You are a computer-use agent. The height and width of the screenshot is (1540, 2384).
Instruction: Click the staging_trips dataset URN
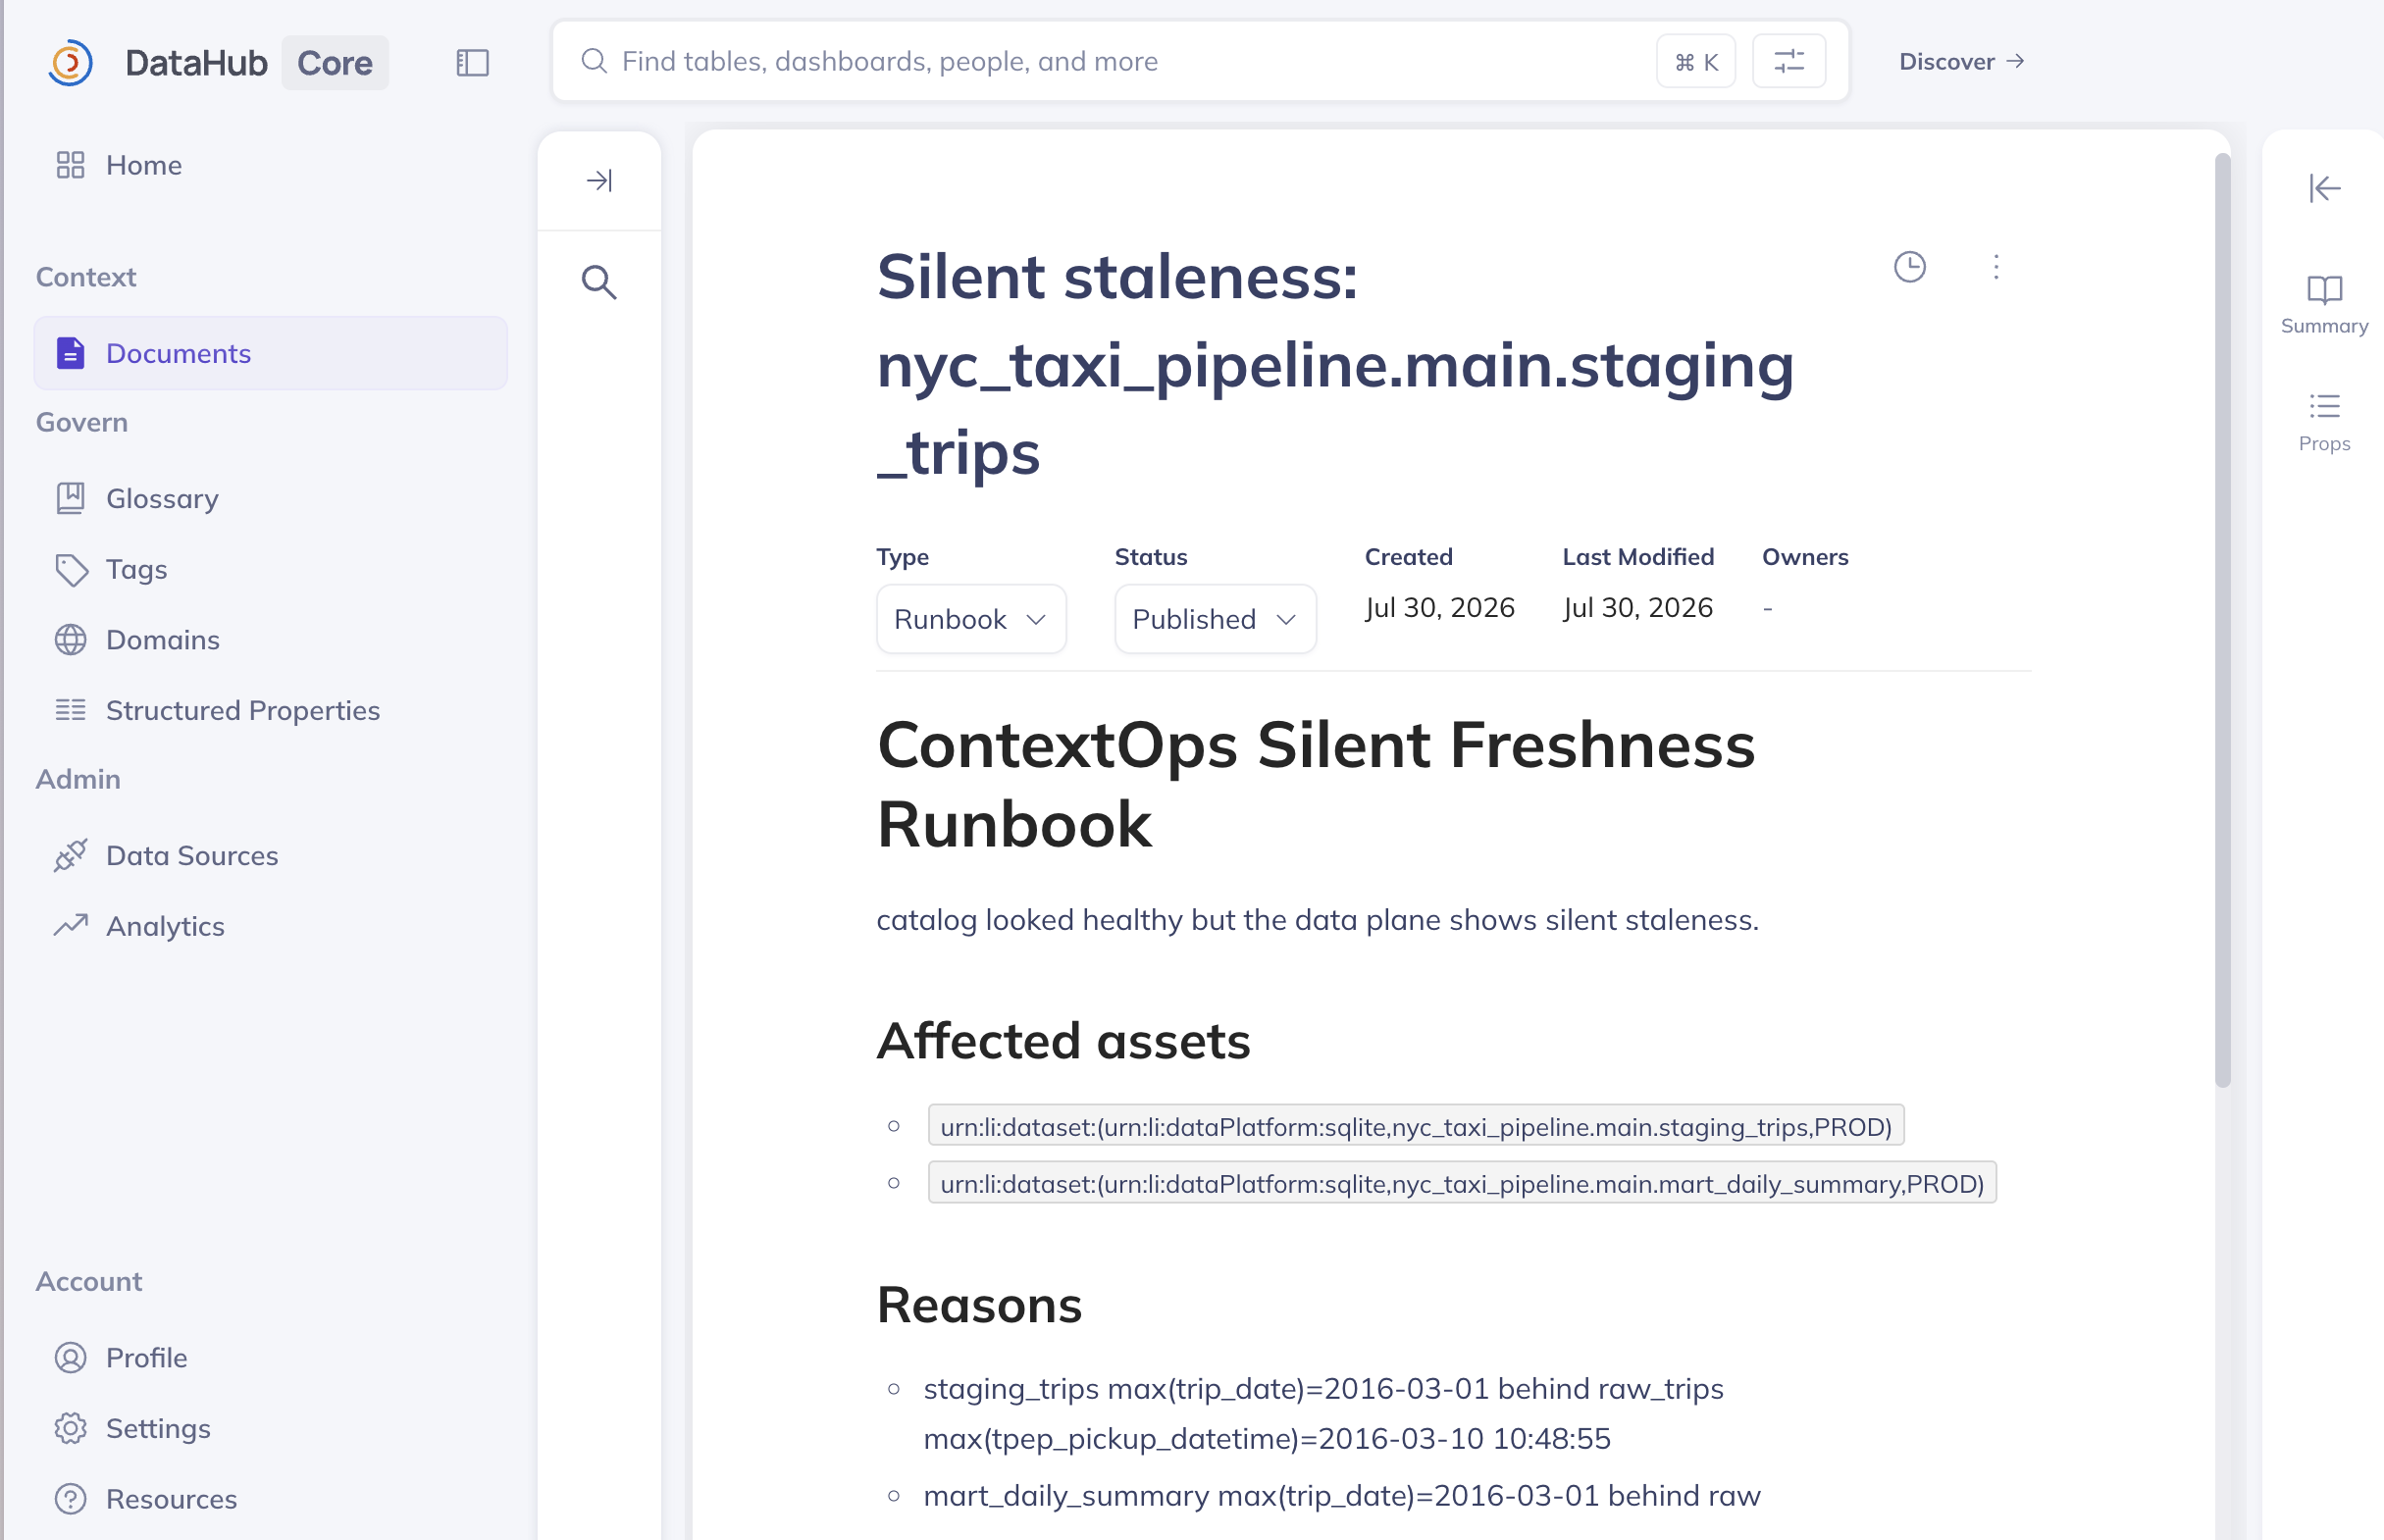1415,1127
